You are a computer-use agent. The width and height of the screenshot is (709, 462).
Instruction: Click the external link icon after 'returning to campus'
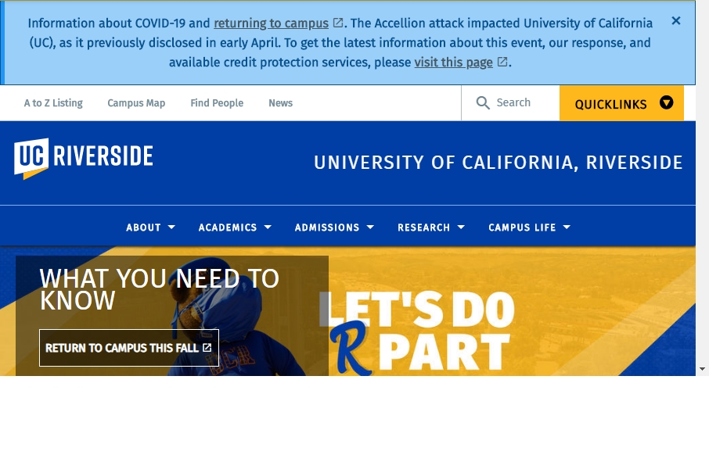338,23
